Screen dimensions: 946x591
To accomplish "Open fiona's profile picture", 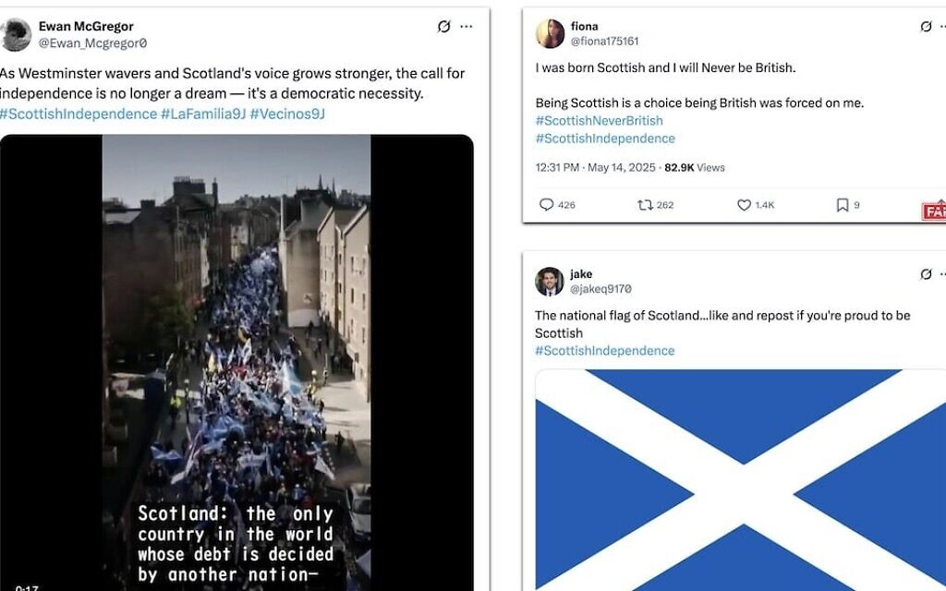I will 550,34.
